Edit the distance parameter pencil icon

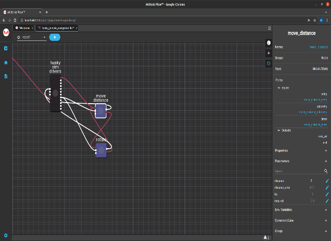(x=326, y=181)
